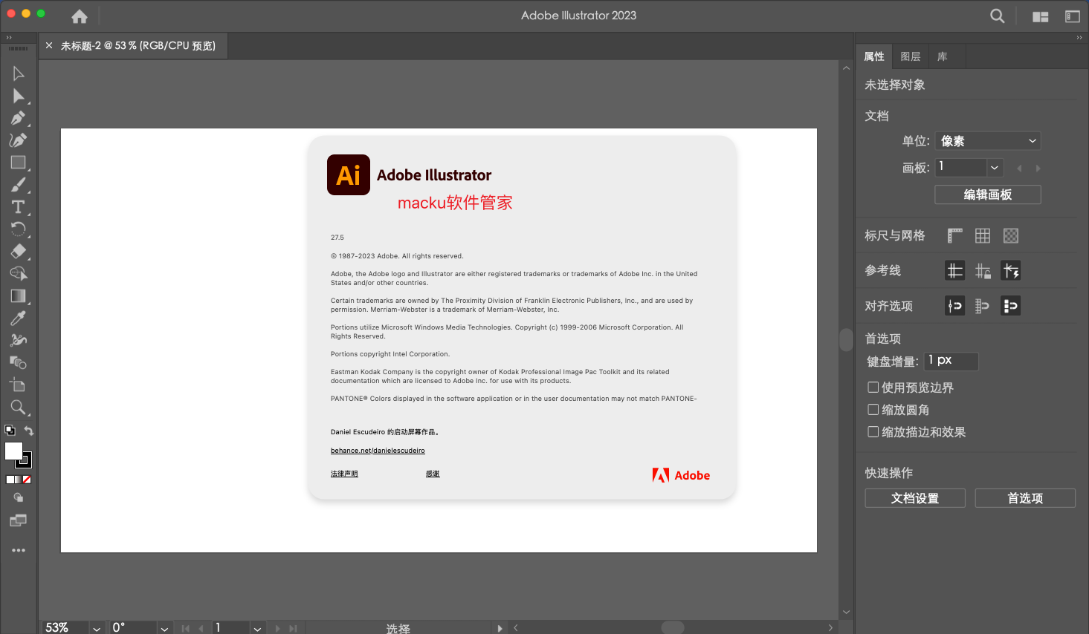Screen dimensions: 1089x634
Task: Expand toolbar double-chevron at top left
Action: (9, 37)
